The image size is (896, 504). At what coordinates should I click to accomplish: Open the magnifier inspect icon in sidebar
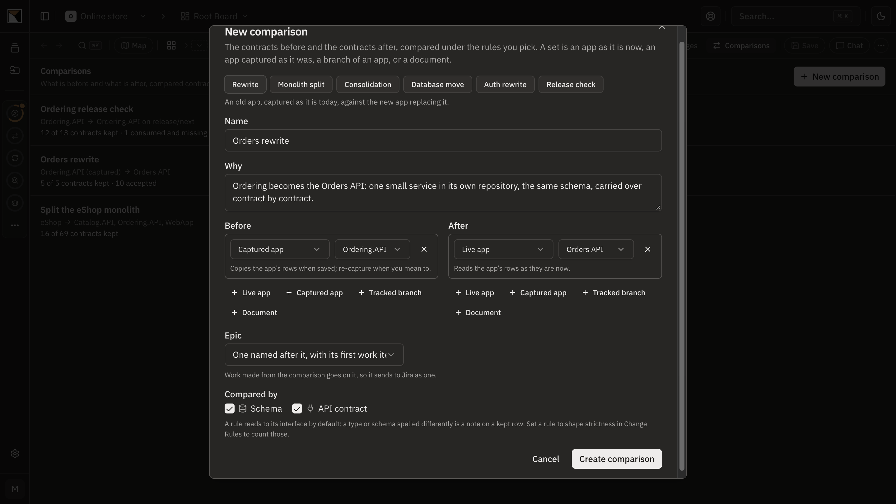(15, 180)
